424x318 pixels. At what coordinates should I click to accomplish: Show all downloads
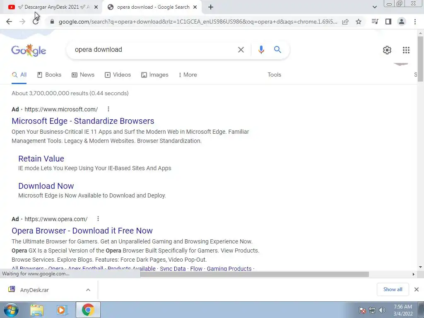tap(393, 289)
